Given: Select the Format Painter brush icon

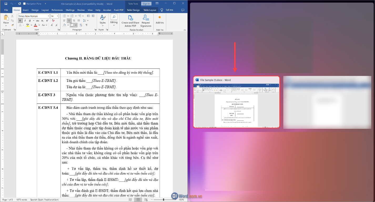Looking at the screenshot, I should [x=12, y=25].
